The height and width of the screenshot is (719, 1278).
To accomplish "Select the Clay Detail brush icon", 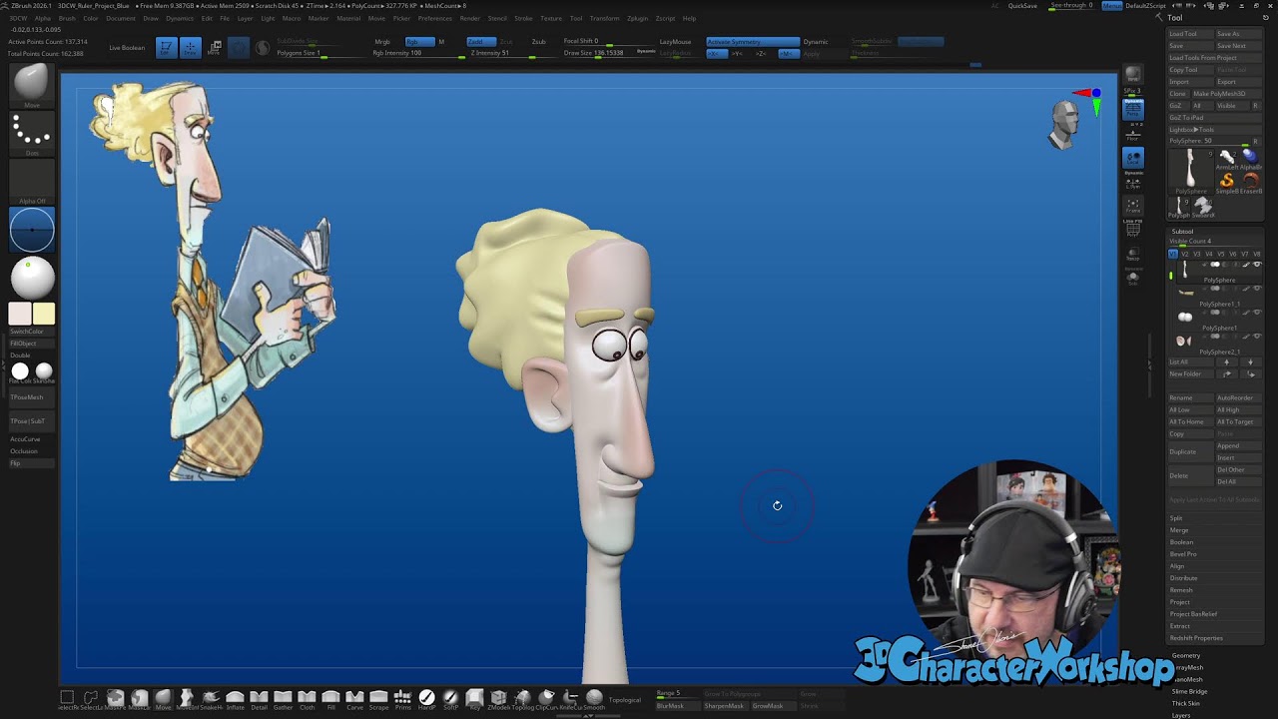I will [x=259, y=698].
